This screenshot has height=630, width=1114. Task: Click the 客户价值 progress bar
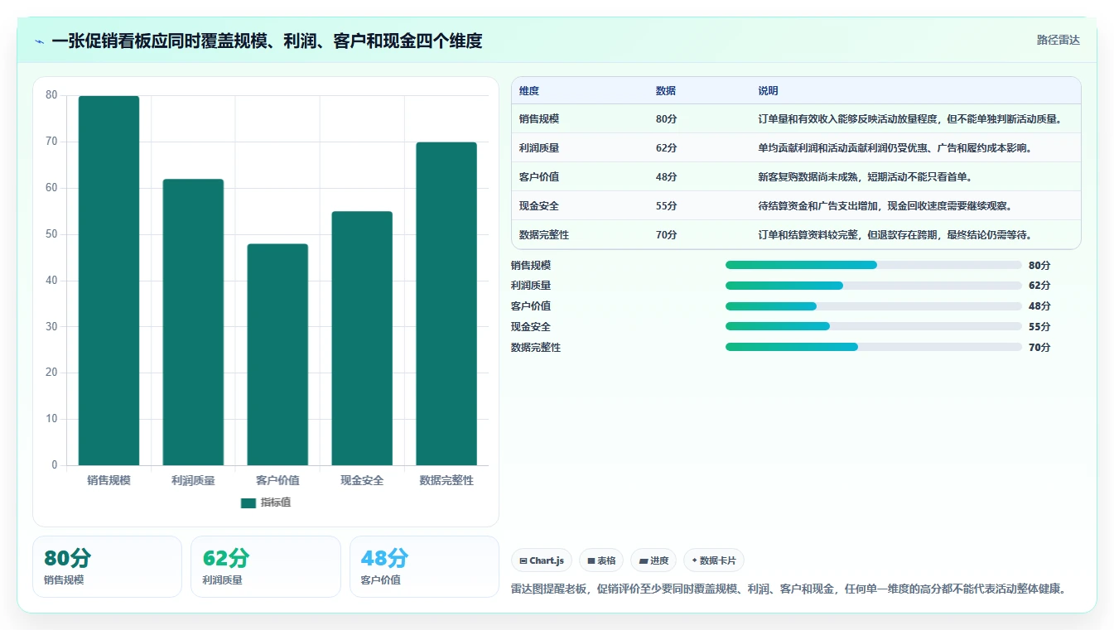874,306
